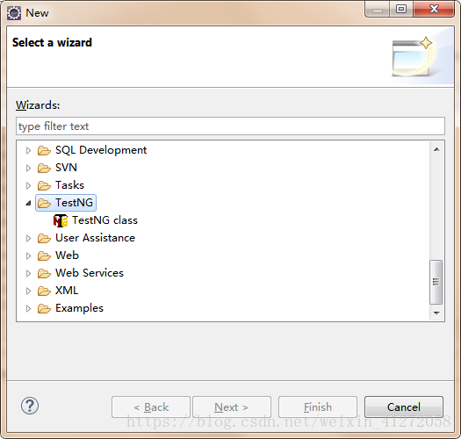
Task: Click the XML folder icon
Action: [44, 291]
